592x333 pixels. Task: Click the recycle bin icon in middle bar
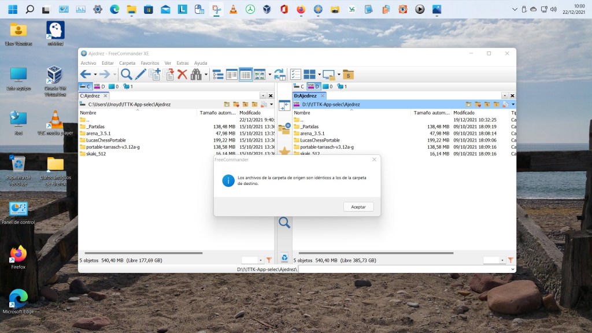(x=284, y=258)
